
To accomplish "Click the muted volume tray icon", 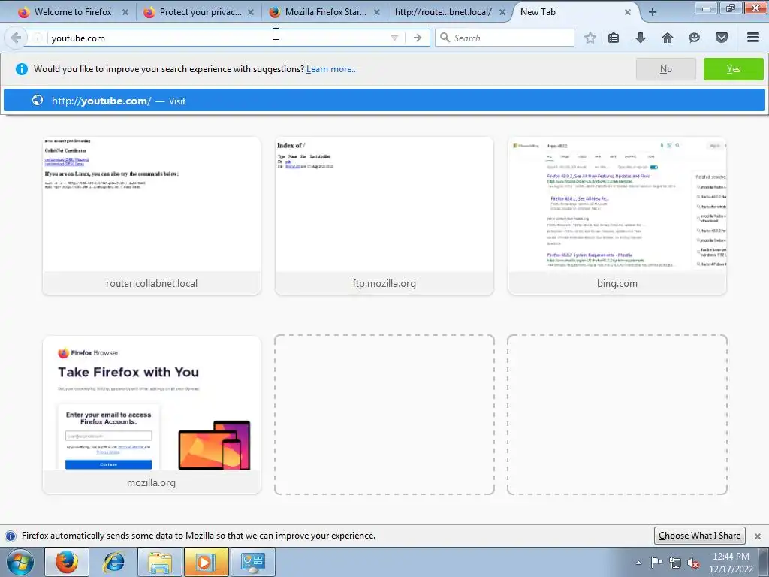I will 693,563.
